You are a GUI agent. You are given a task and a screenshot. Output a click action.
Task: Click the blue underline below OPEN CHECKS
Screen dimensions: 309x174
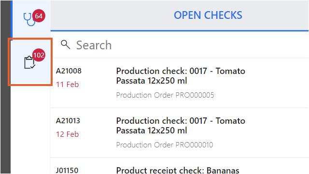click(x=179, y=30)
